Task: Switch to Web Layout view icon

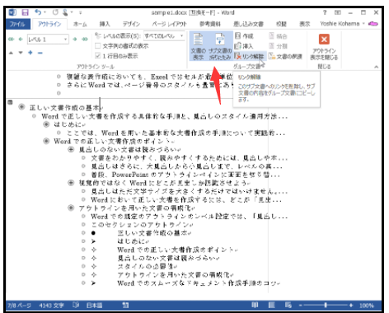Action: [x=288, y=305]
